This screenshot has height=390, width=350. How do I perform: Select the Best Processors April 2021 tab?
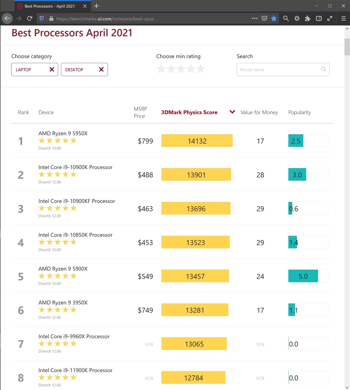[50, 6]
